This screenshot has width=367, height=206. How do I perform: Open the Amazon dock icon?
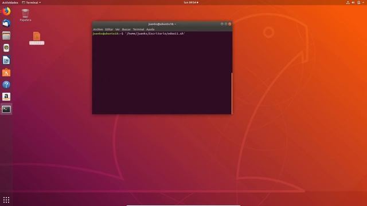tap(6, 97)
